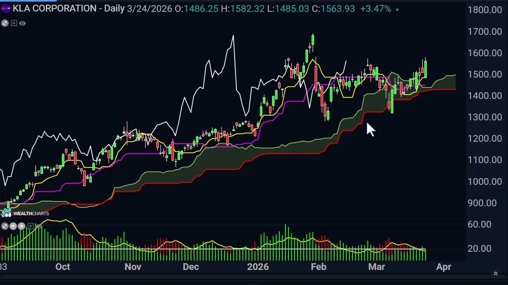508x285 pixels.
Task: Click the KLA CORPORATION symbol title
Action: click(x=55, y=8)
